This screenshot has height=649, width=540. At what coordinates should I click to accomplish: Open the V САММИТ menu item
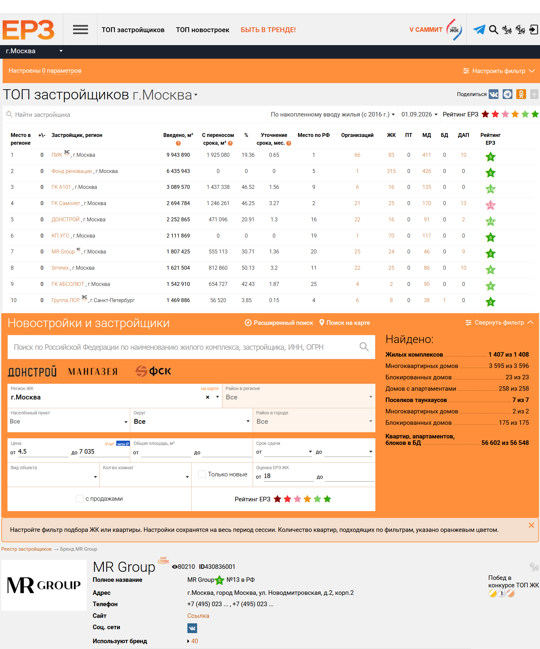click(x=426, y=30)
